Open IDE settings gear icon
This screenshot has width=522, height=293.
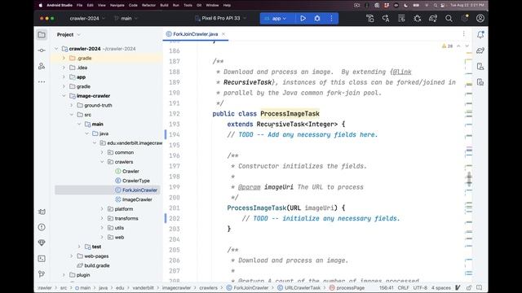click(465, 19)
